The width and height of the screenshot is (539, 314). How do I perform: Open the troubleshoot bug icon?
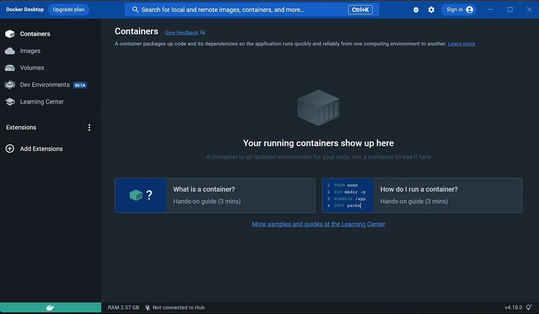(416, 10)
